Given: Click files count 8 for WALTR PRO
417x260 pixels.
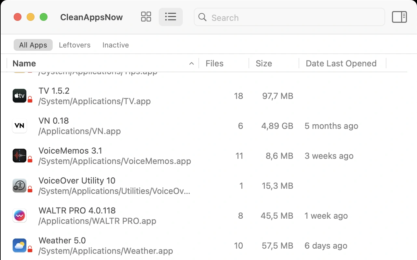Looking at the screenshot, I should pos(241,216).
